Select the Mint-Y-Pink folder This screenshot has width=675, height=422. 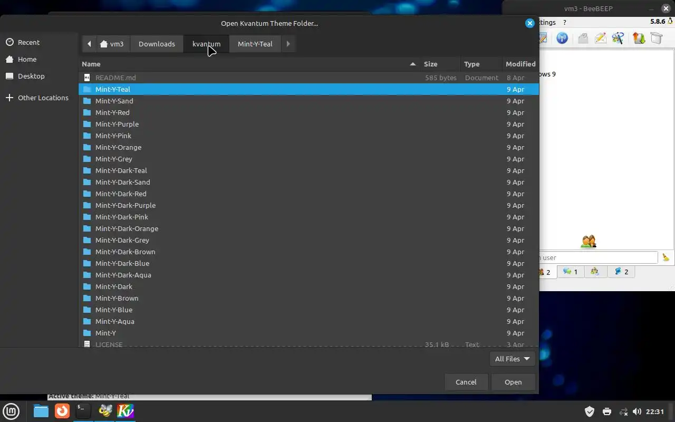click(x=308, y=136)
